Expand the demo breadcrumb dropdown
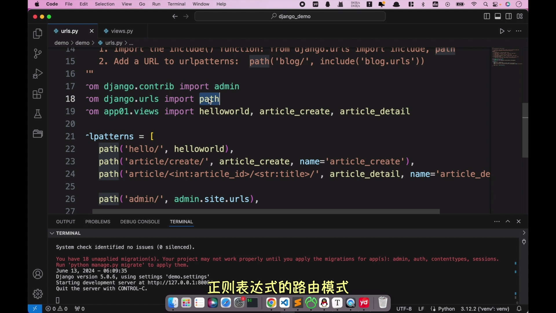The height and width of the screenshot is (313, 556). 62,43
